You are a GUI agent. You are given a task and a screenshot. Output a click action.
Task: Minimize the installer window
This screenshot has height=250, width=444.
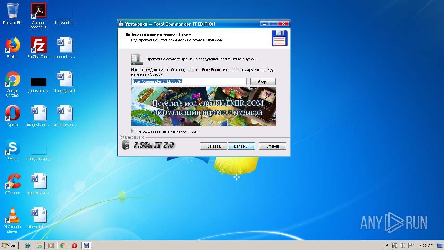coord(265,24)
